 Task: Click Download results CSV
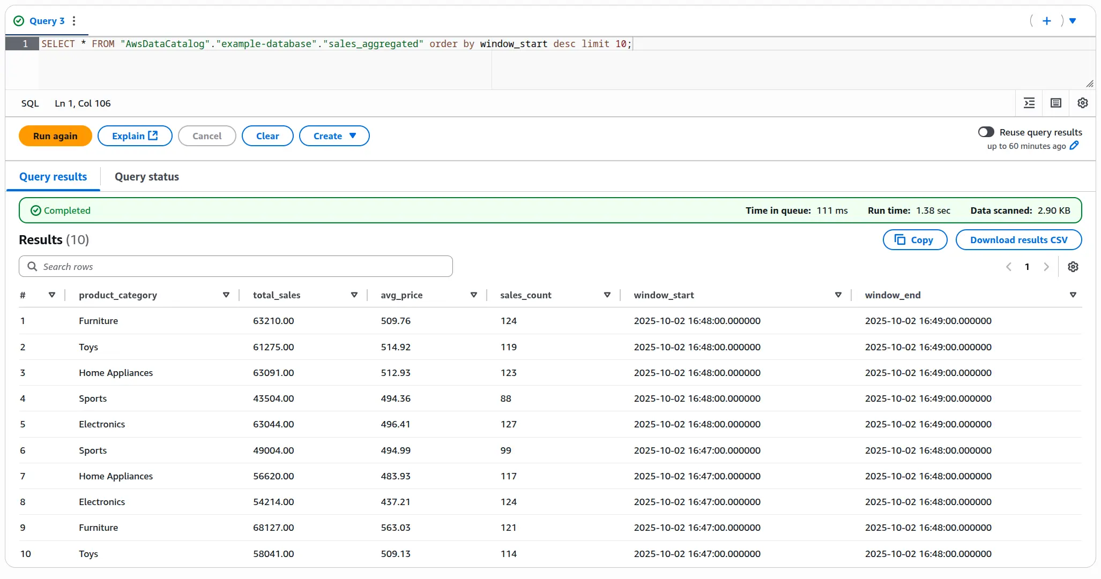tap(1018, 240)
